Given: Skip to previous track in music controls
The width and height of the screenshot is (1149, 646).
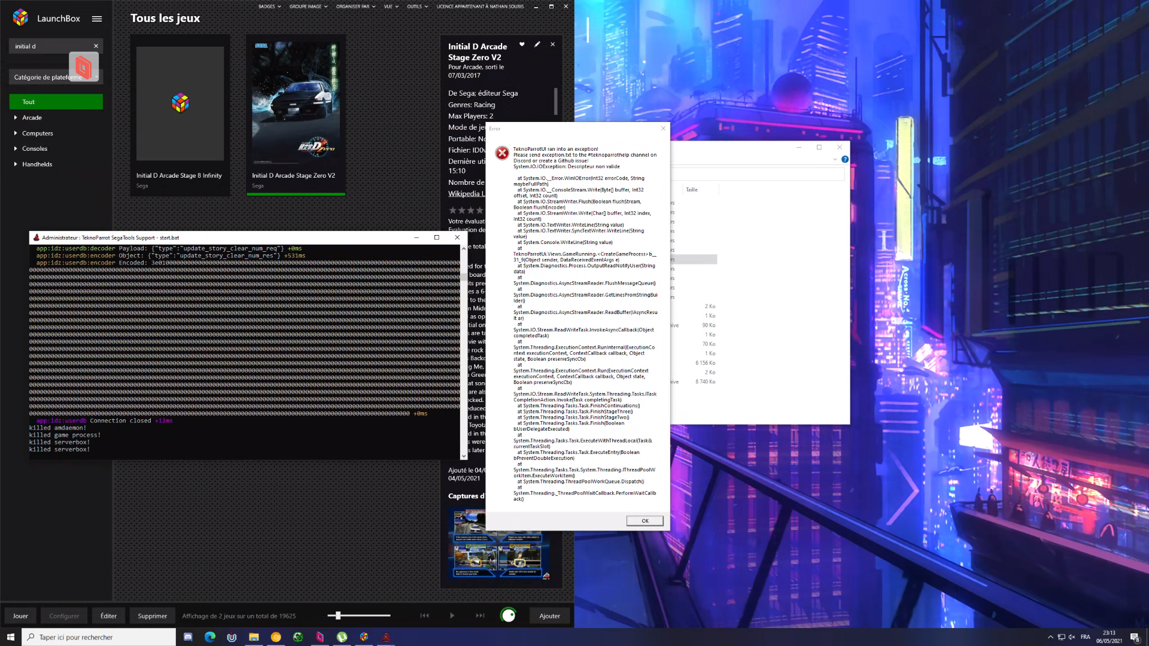Looking at the screenshot, I should (424, 615).
